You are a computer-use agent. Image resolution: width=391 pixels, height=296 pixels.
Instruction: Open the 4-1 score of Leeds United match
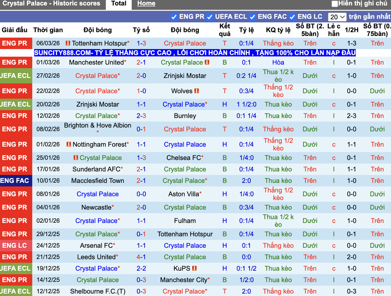coord(141,257)
